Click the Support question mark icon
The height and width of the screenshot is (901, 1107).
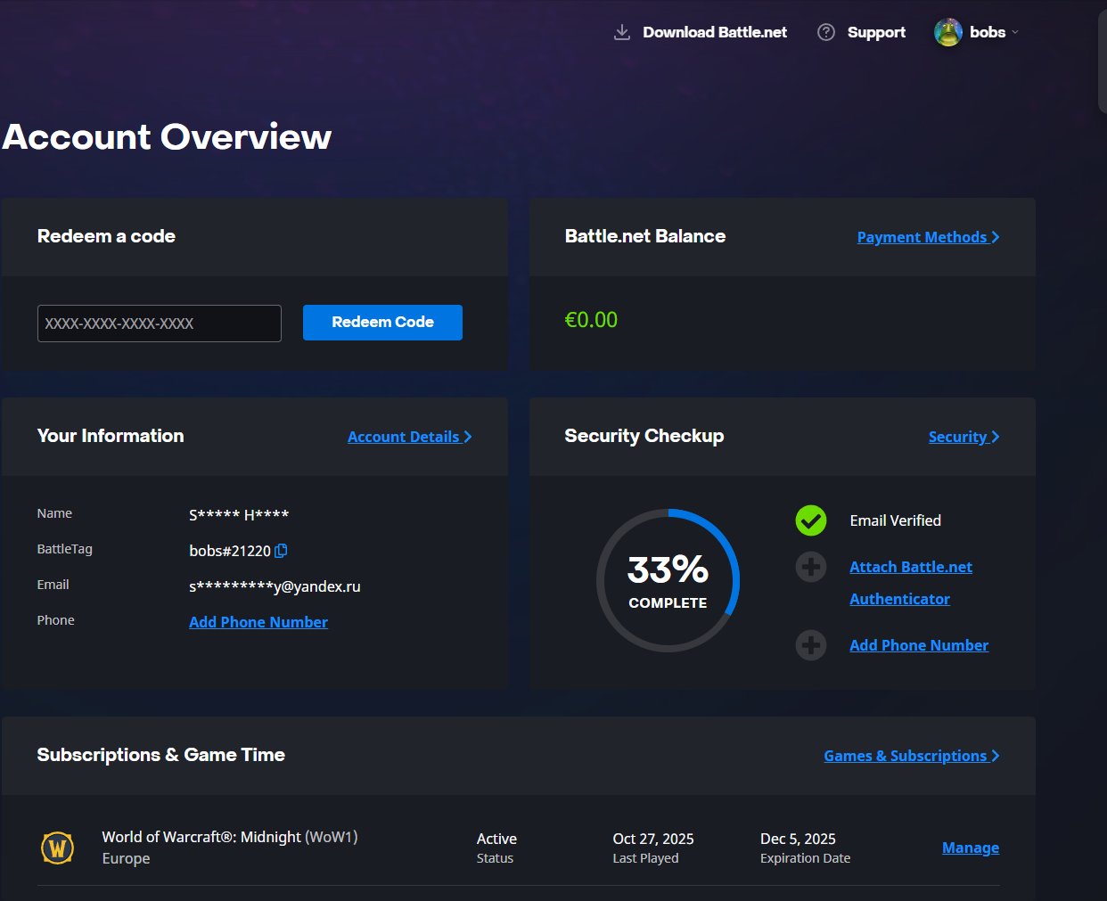pos(826,33)
